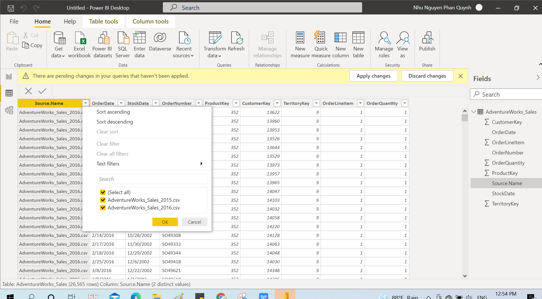The height and width of the screenshot is (299, 542).
Task: Open OrderNumber column filter dropdown
Action: pos(199,103)
